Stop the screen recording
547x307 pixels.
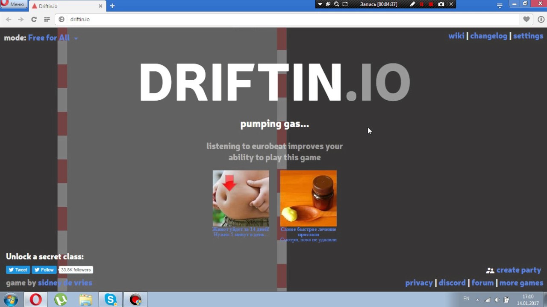(431, 4)
